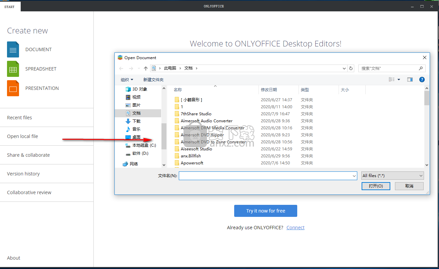
Task: Click into the 文件名 input field
Action: 268,176
